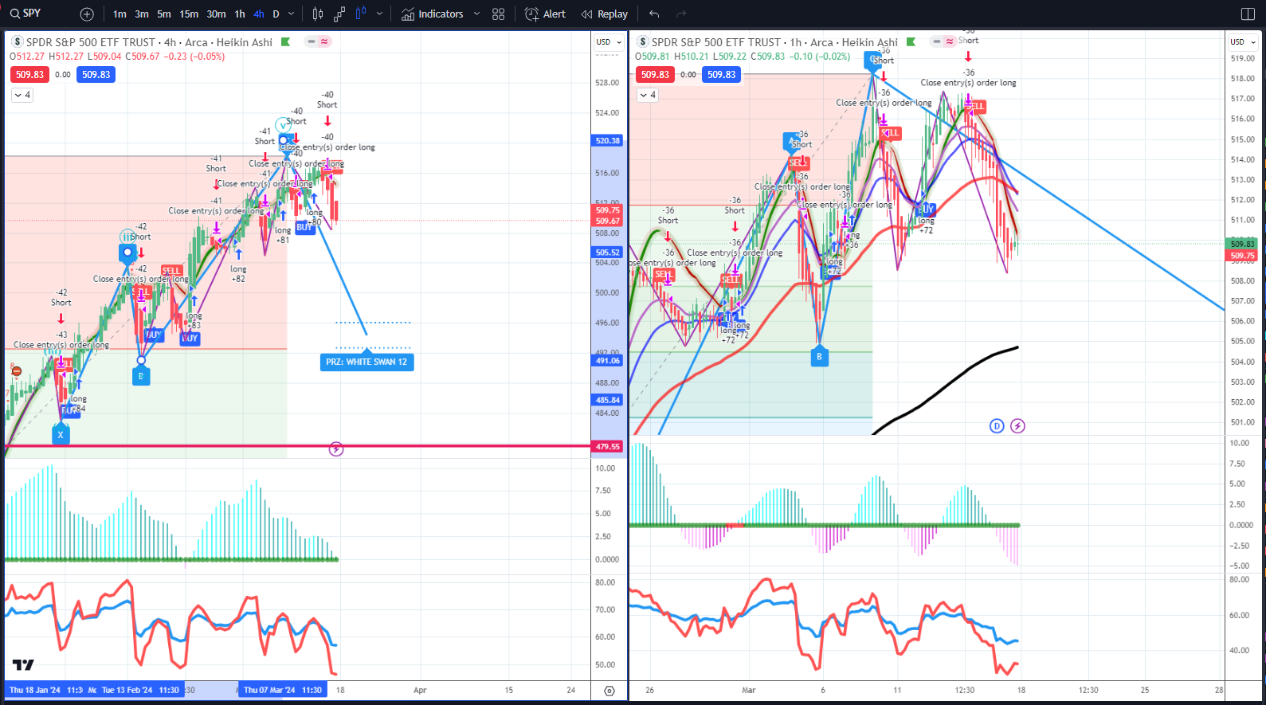Click the blue D dividend icon on right chart
Image resolution: width=1266 pixels, height=705 pixels.
997,425
